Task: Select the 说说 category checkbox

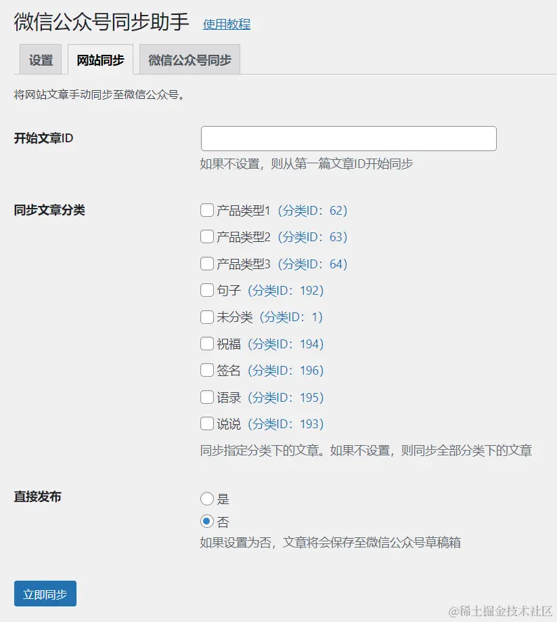Action: tap(206, 423)
